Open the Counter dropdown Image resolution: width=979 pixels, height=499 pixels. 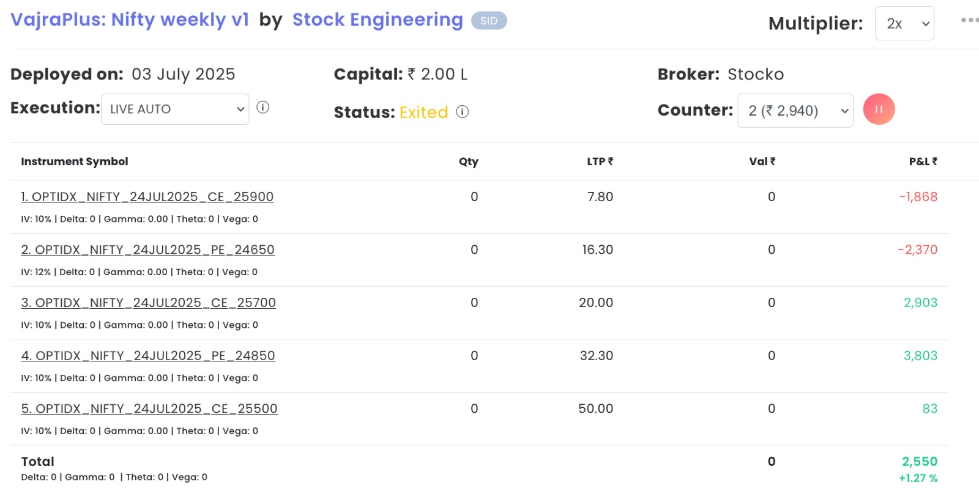pos(795,111)
